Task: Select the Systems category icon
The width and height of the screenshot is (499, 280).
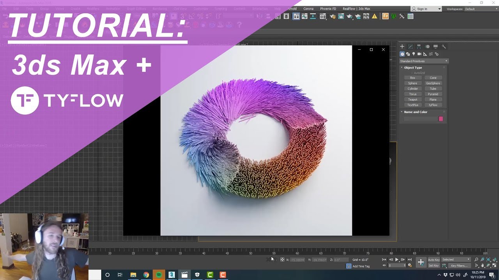Action: [x=436, y=54]
